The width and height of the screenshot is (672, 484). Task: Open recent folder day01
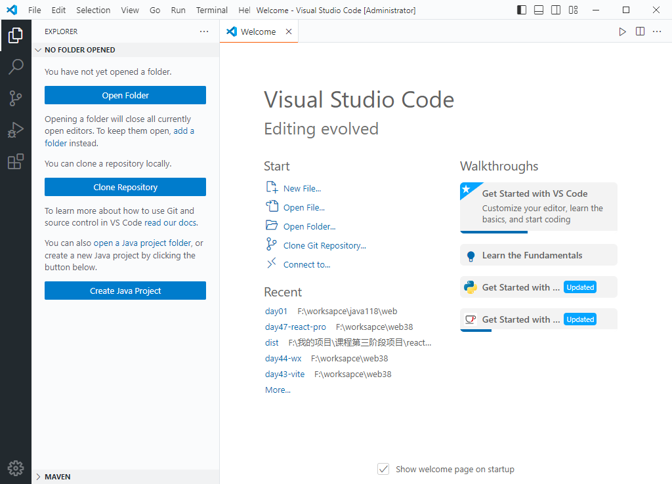(276, 311)
